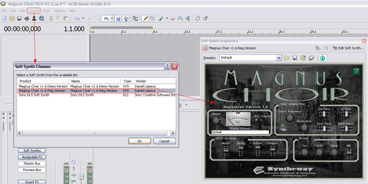Open the Presets dropdown arrow
This screenshot has height=184, width=368.
click(279, 58)
